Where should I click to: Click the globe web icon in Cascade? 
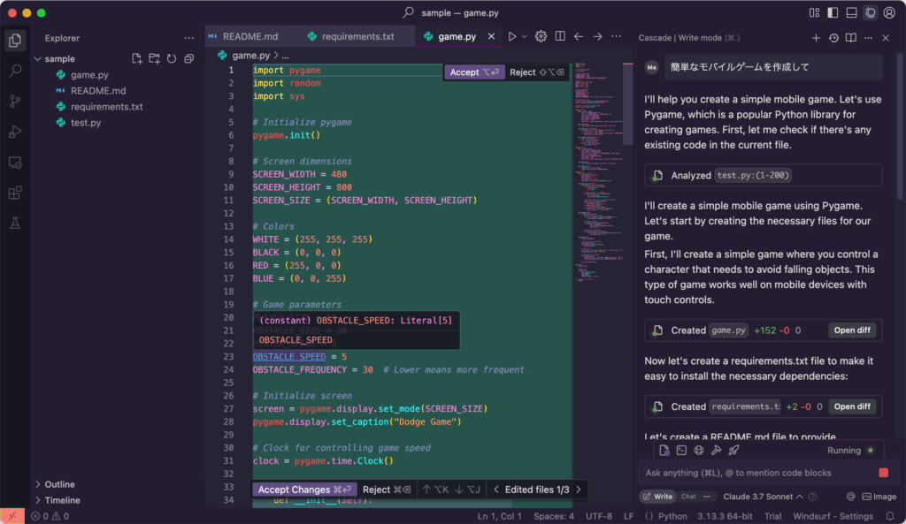tap(699, 450)
